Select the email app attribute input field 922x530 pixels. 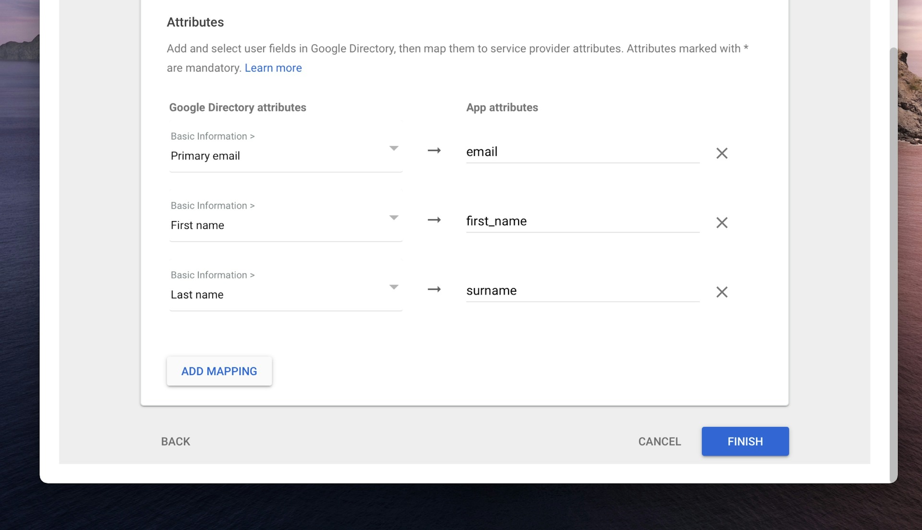tap(582, 152)
